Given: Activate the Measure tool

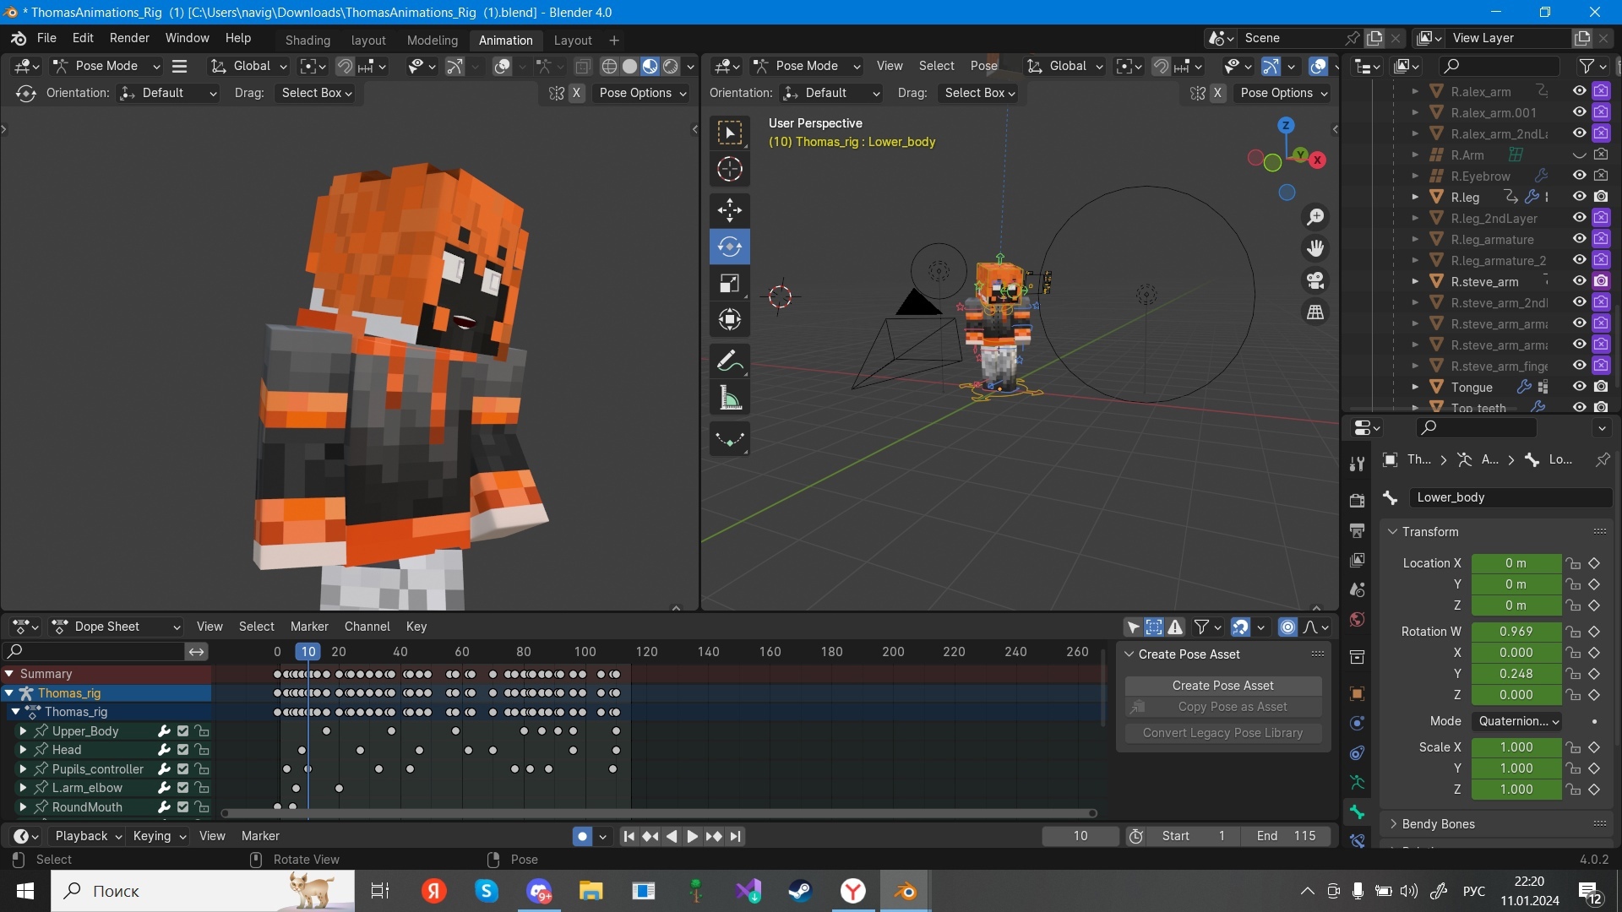Looking at the screenshot, I should click(730, 397).
